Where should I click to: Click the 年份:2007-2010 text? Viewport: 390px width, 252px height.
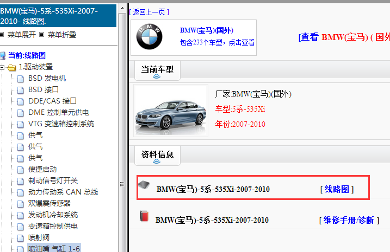click(x=240, y=124)
